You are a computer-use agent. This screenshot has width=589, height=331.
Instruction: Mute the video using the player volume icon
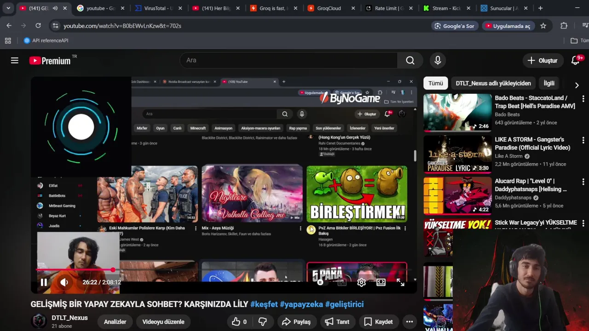(64, 282)
